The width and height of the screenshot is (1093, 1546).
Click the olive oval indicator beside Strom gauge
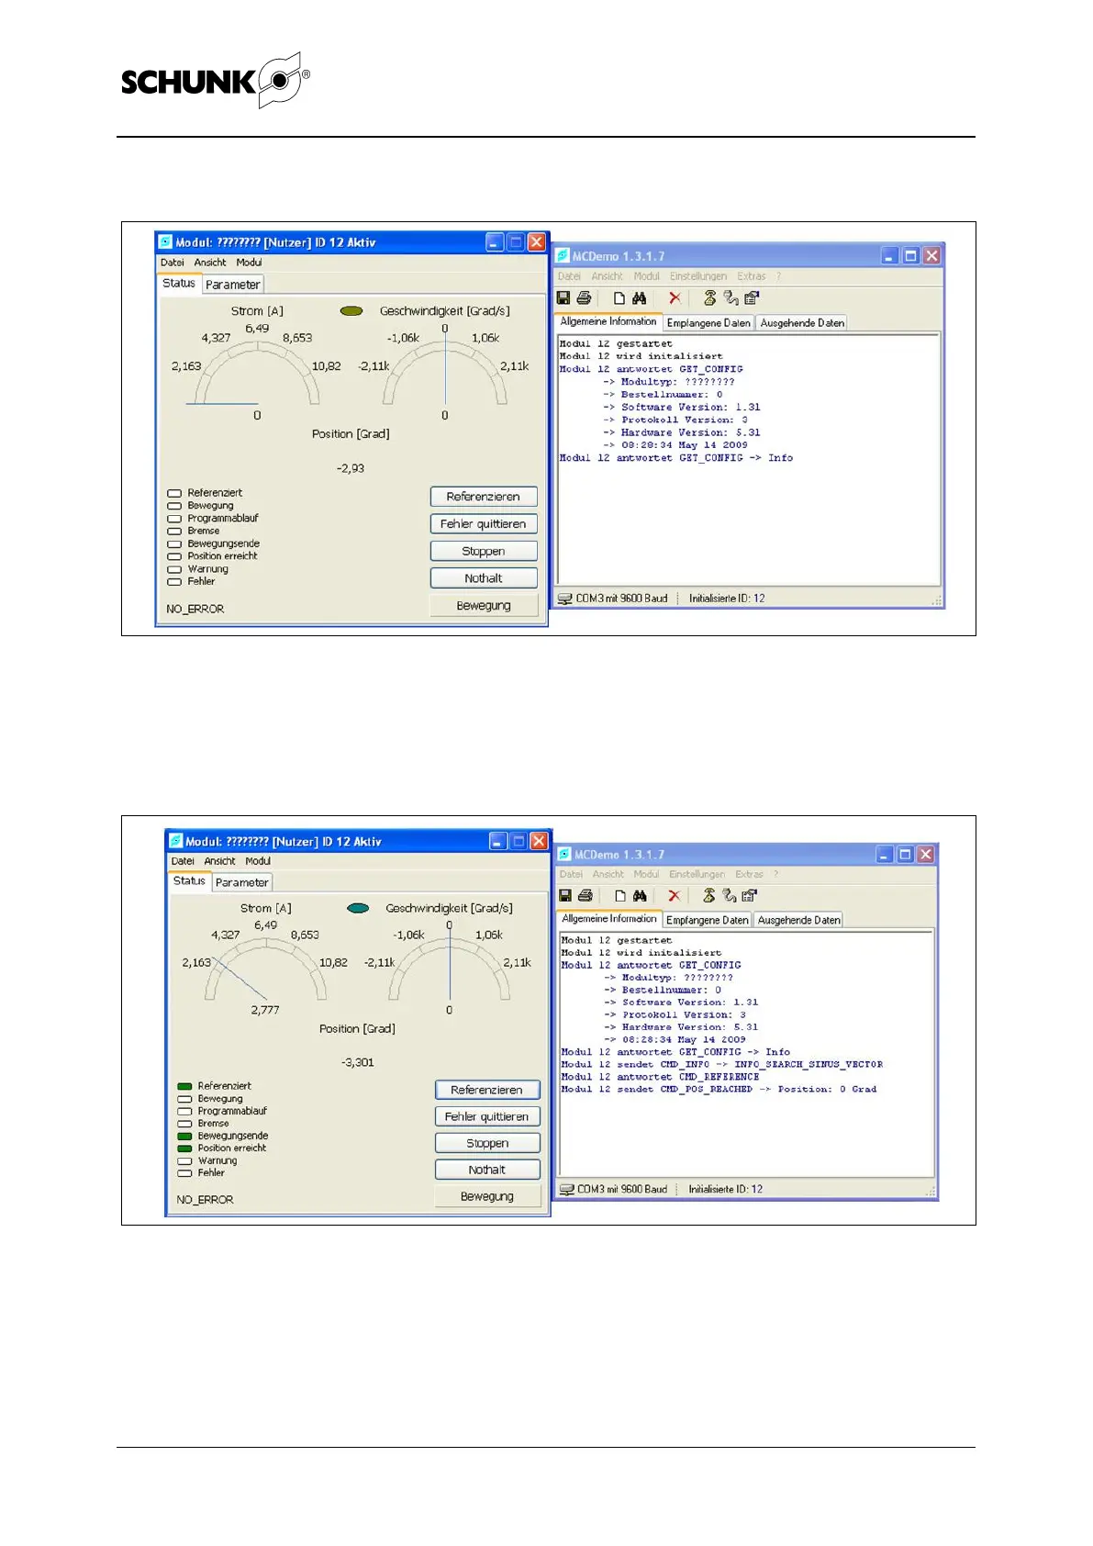pos(351,311)
